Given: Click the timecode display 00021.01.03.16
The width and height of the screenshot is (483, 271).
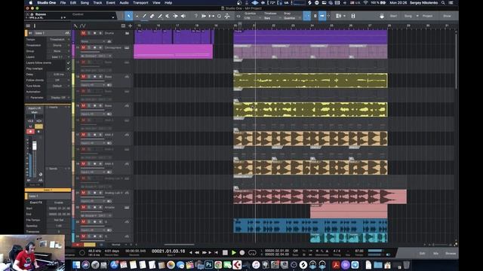Looking at the screenshot, I should pos(168,251).
